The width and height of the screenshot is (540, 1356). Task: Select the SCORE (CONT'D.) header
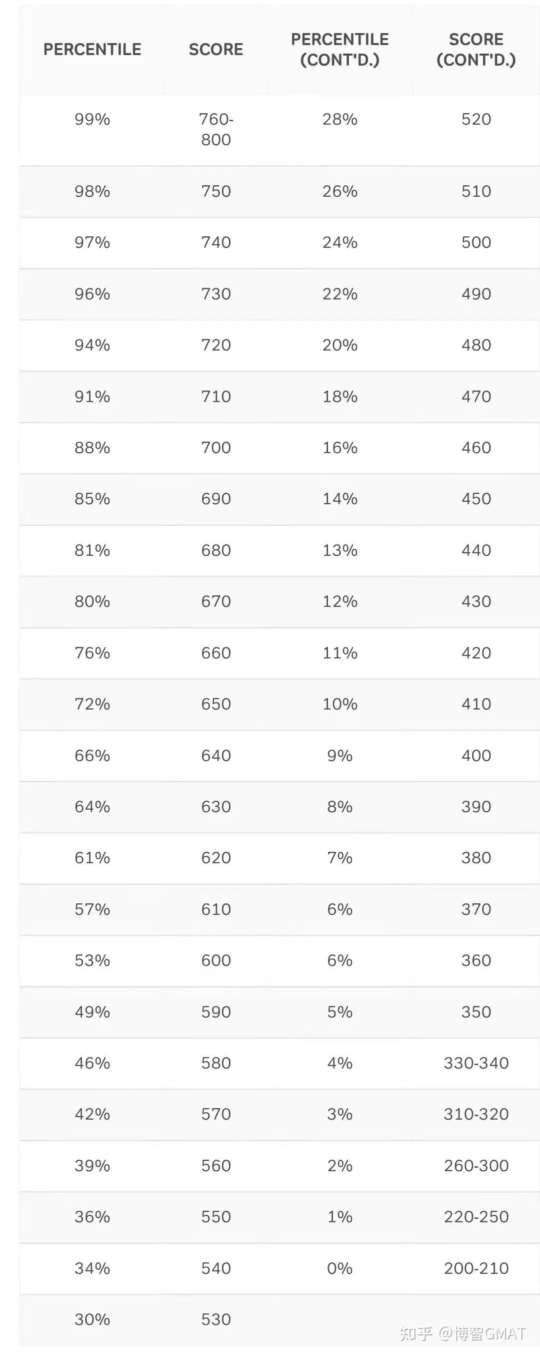[x=476, y=50]
